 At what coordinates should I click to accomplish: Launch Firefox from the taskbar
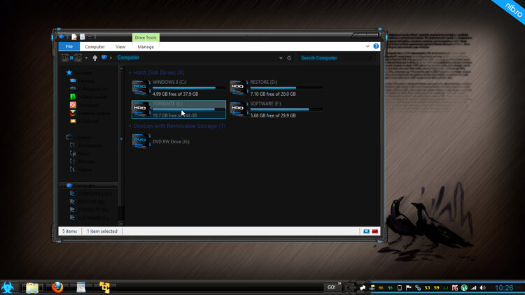pos(57,287)
